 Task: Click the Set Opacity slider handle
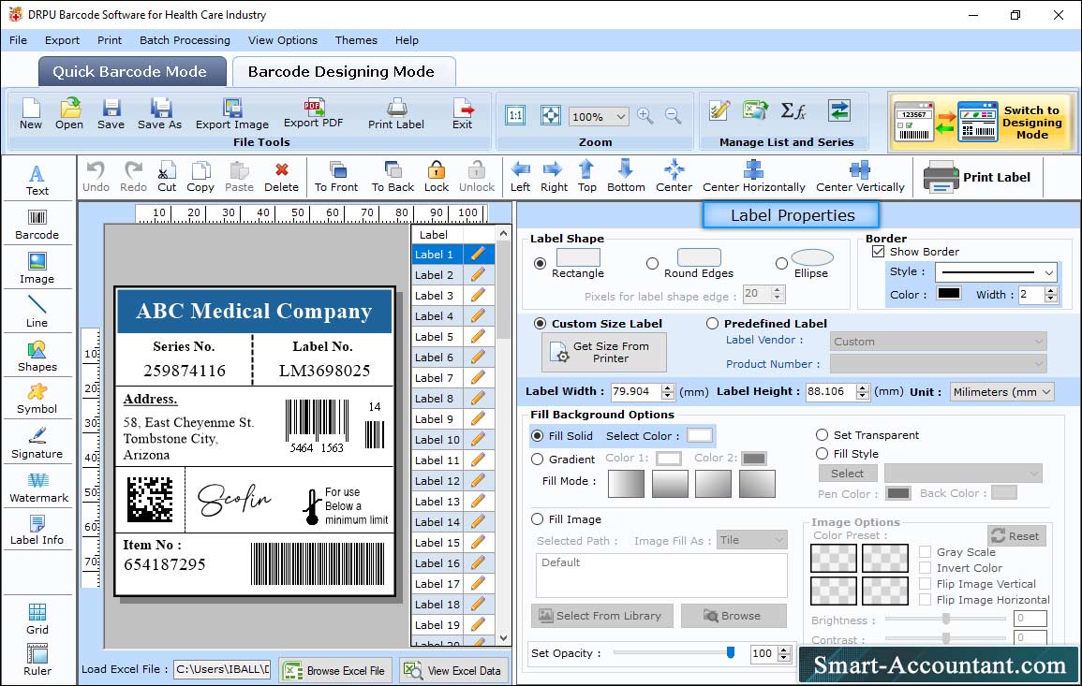(x=731, y=652)
